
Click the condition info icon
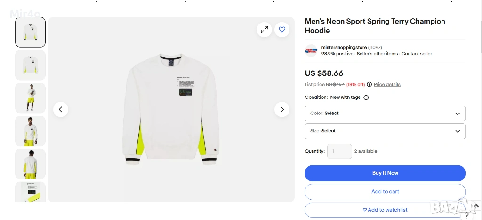366,98
